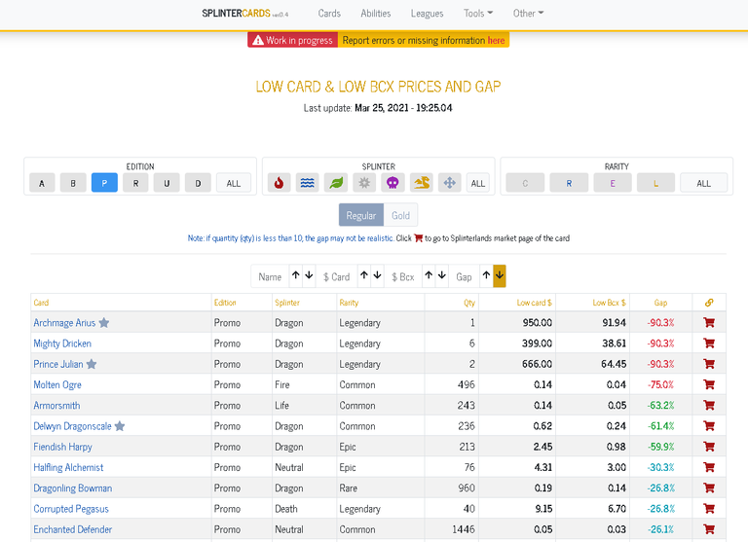
Task: Select the Neutral splinter arrows icon
Action: click(449, 183)
